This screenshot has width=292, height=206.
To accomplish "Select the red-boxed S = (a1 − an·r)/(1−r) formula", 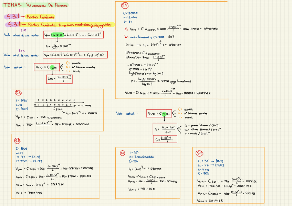I will (165, 129).
